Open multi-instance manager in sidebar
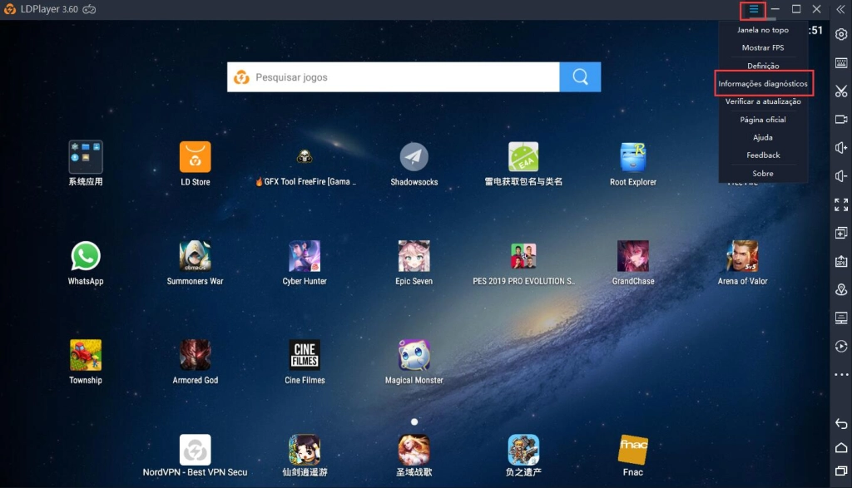Image resolution: width=852 pixels, height=488 pixels. (841, 233)
